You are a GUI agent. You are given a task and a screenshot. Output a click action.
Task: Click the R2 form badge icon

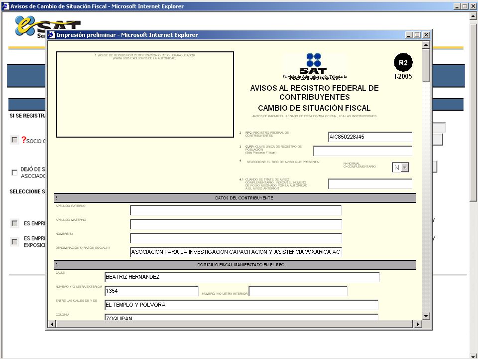click(403, 63)
